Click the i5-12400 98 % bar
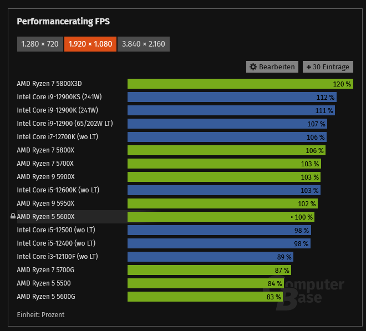Screen dimensions: 366x331 (219, 243)
